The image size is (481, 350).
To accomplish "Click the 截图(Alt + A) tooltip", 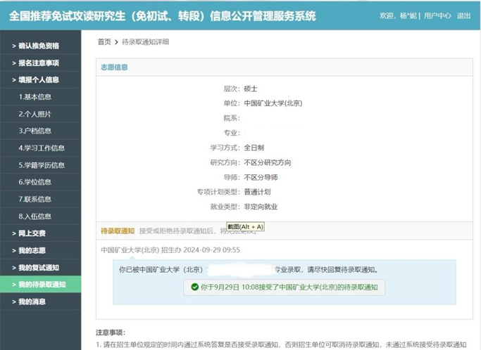I will point(245,227).
